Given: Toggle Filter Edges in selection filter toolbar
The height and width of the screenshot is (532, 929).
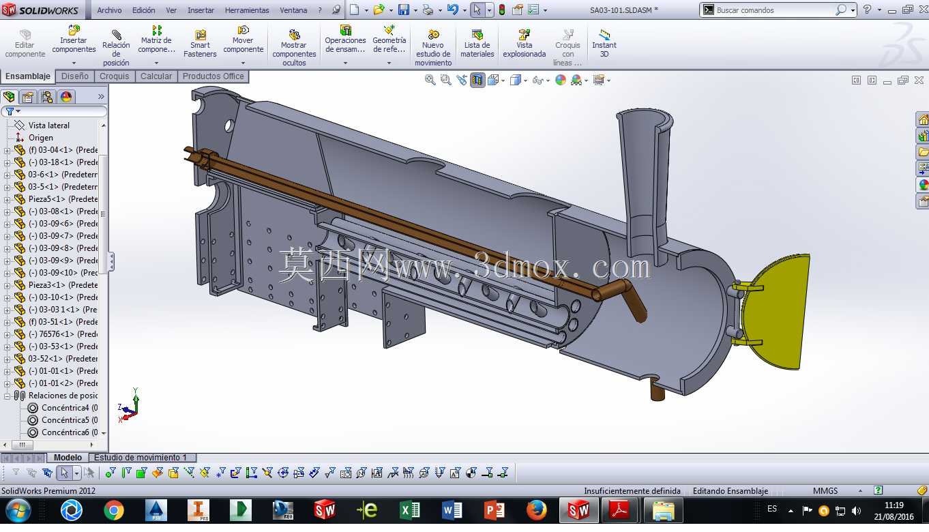Looking at the screenshot, I should (126, 473).
